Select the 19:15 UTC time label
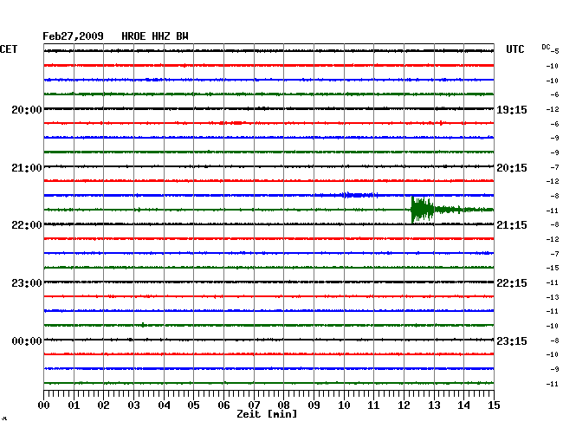The height and width of the screenshot is (428, 563). tap(512, 110)
